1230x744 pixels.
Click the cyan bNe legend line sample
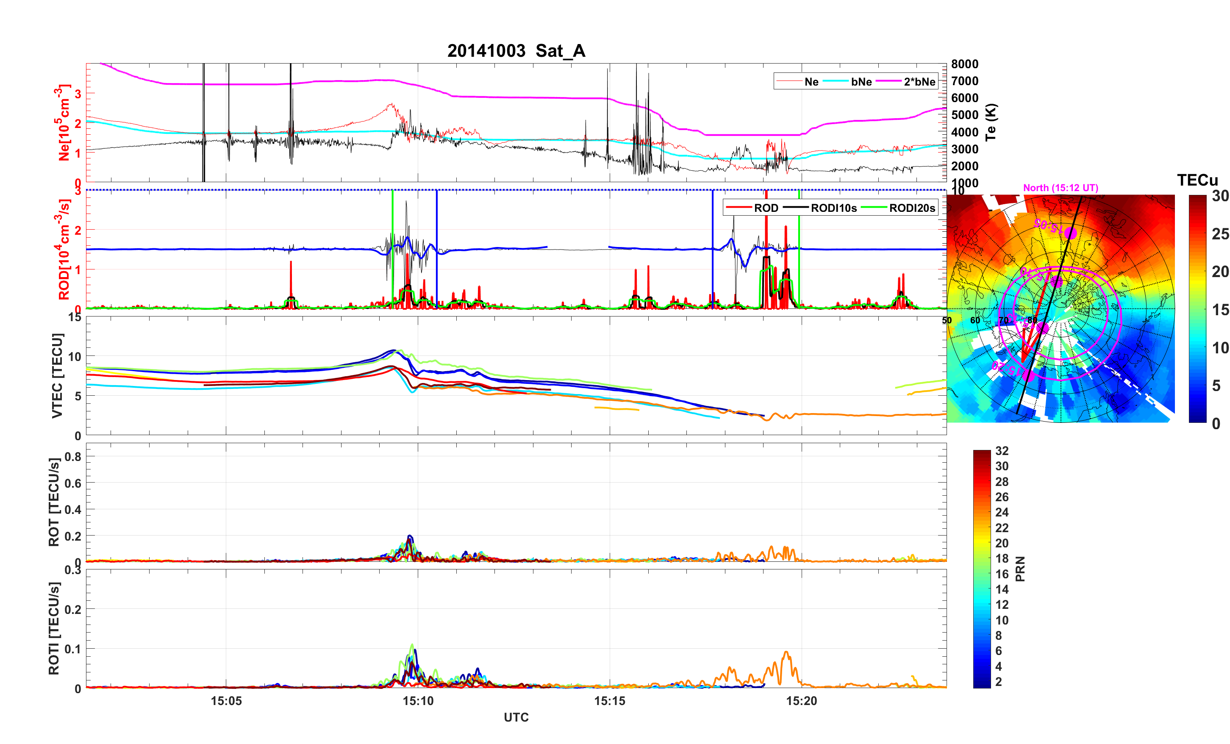coord(836,81)
